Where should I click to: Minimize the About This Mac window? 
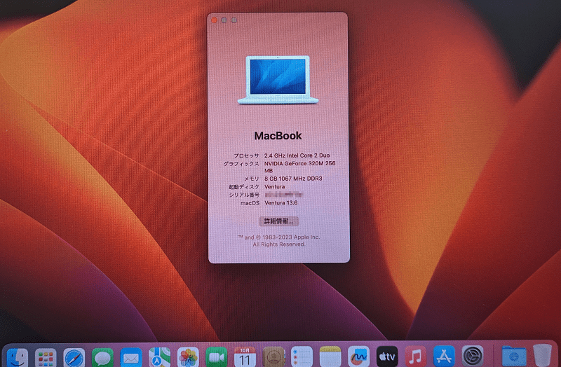pyautogui.click(x=224, y=20)
